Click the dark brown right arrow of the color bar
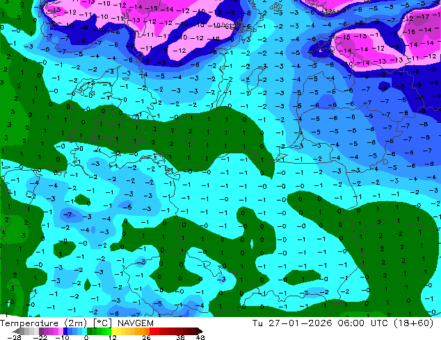The image size is (441, 340). point(200,331)
